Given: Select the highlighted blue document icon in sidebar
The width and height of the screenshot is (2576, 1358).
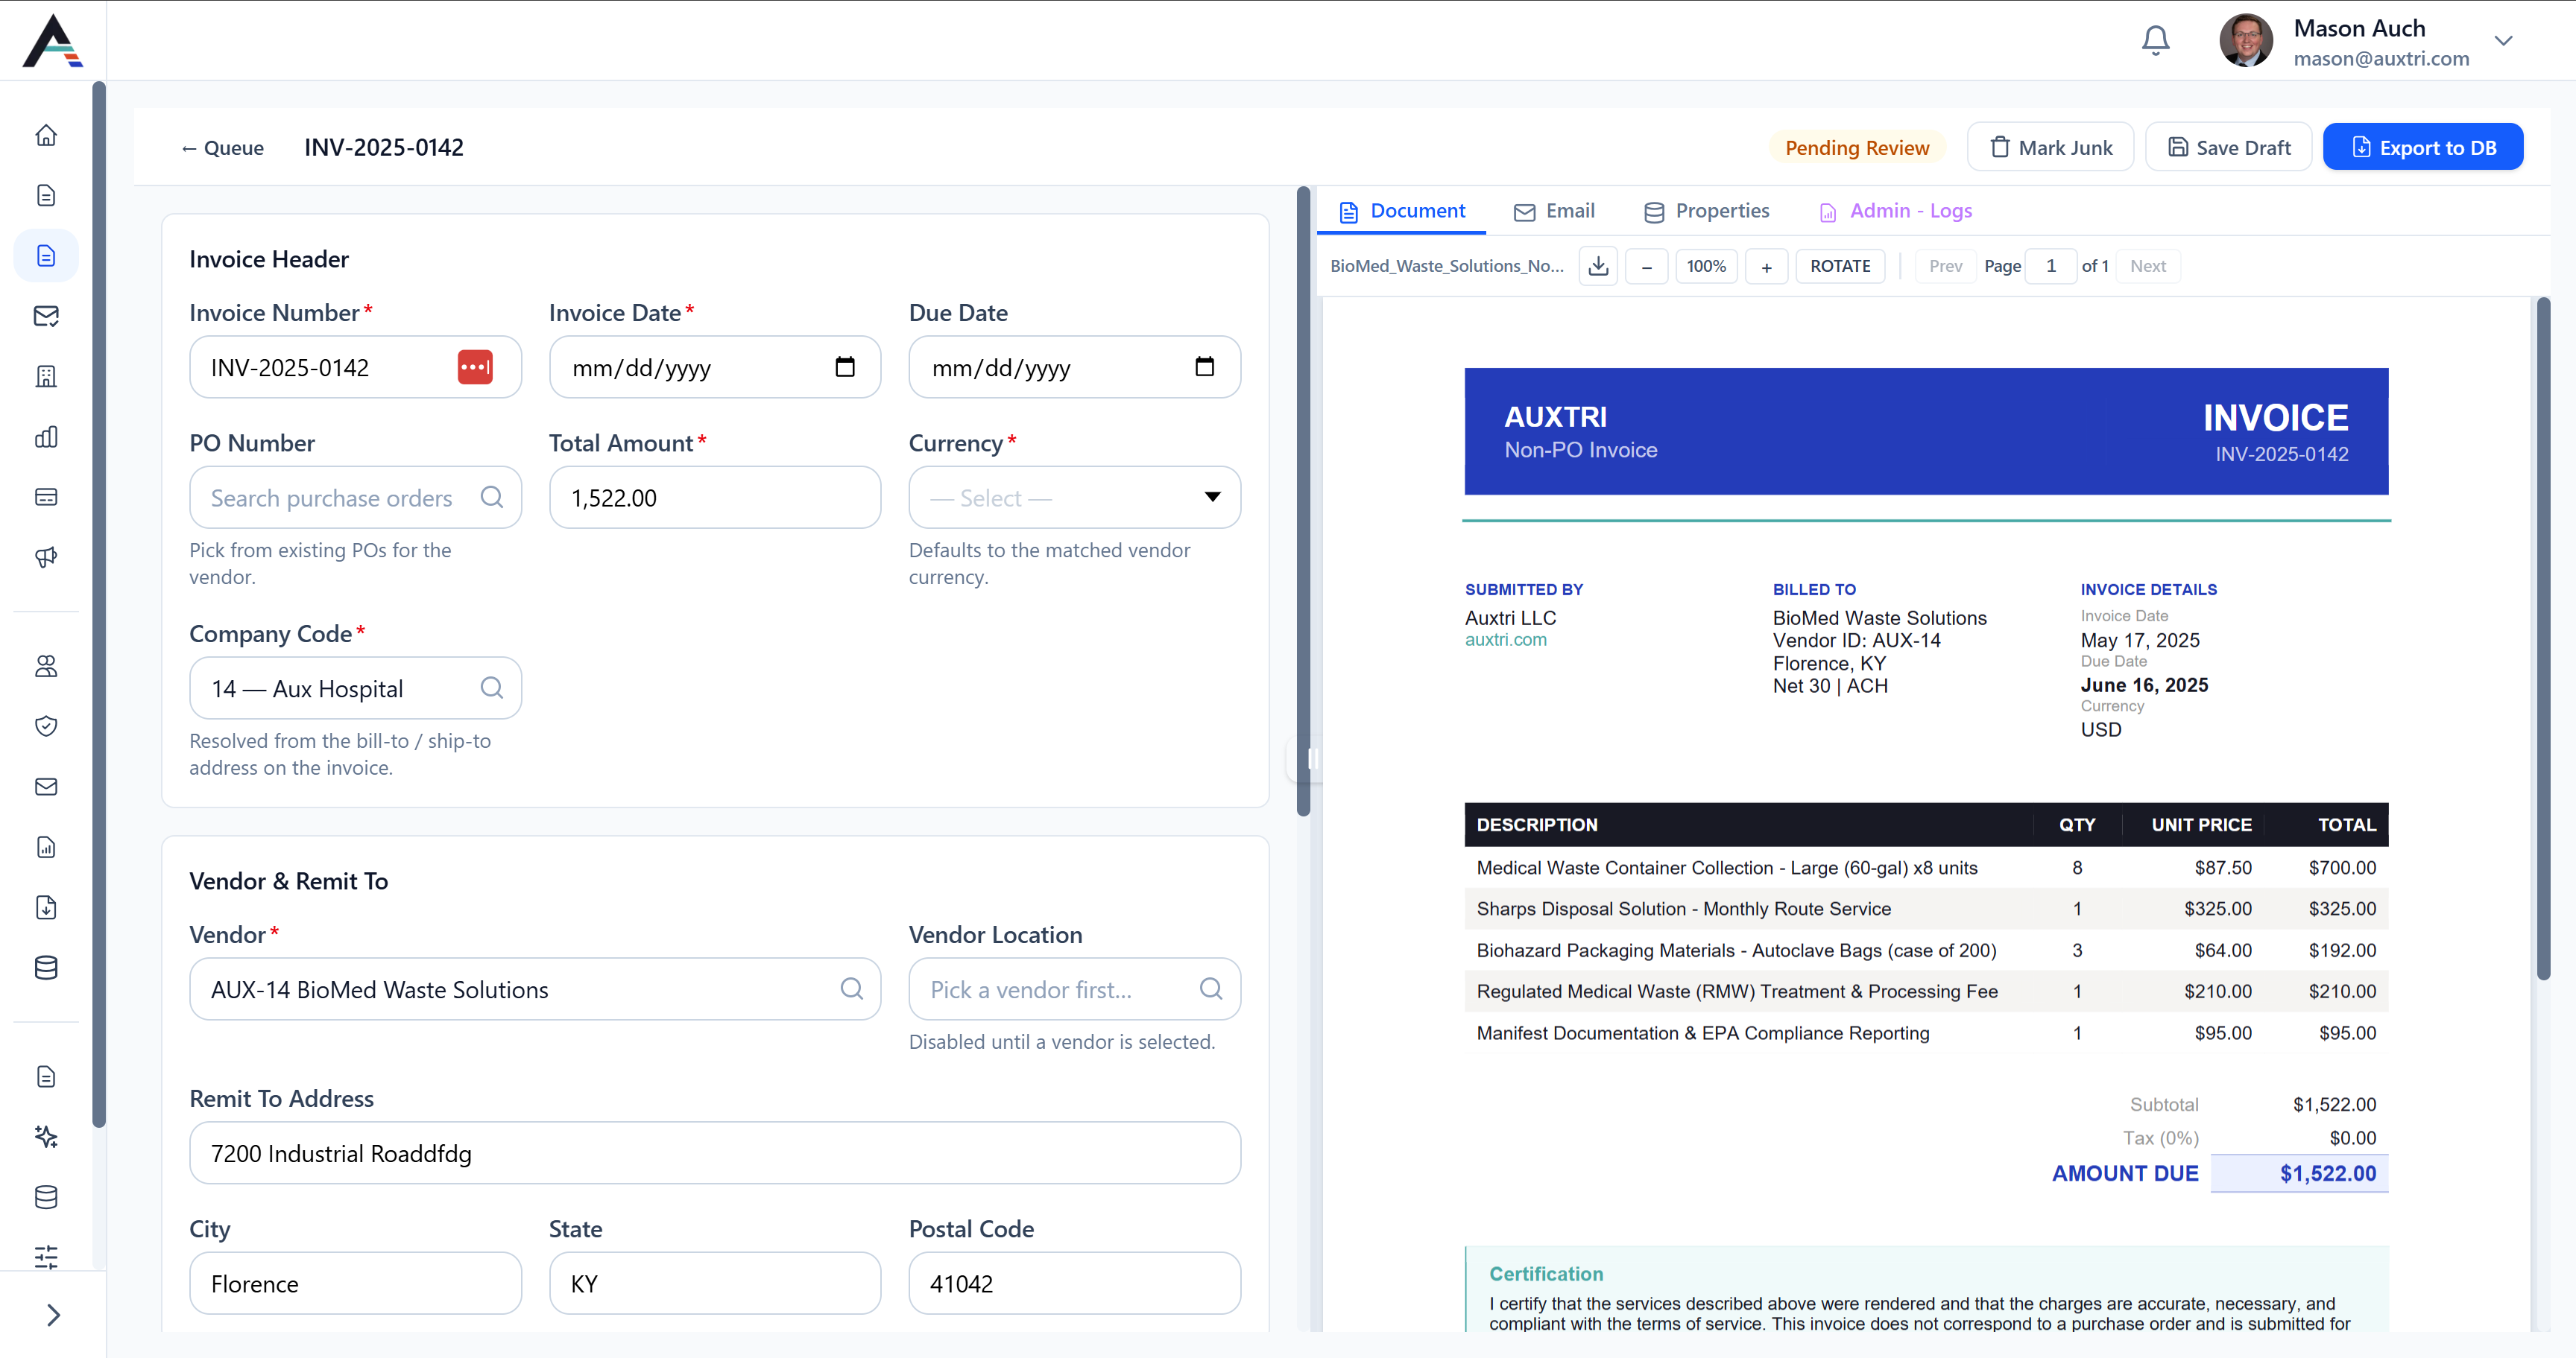Looking at the screenshot, I should point(46,256).
